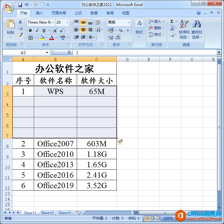Switch to Normal view
This screenshot has width=224, height=224.
click(147, 218)
